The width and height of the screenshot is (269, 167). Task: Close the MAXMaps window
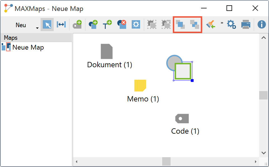click(x=255, y=8)
